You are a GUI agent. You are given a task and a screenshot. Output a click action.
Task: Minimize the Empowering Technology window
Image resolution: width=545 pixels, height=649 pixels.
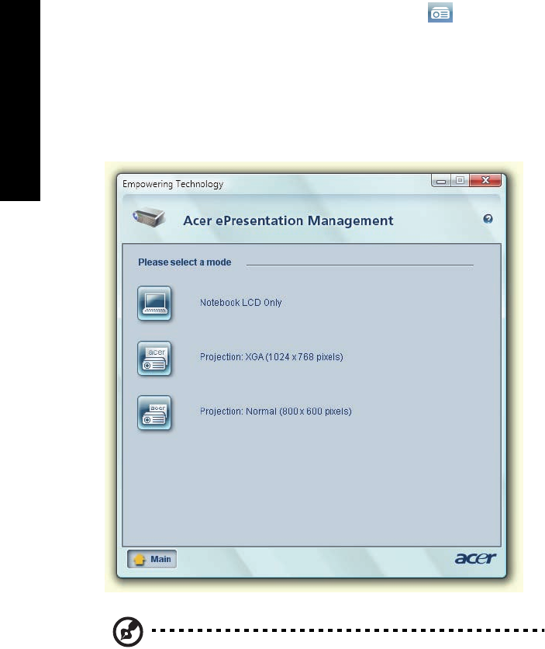point(441,181)
